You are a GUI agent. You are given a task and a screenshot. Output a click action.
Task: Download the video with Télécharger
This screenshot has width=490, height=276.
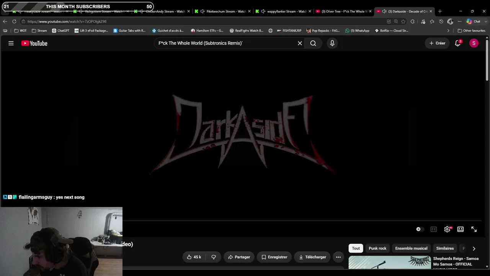click(312, 257)
